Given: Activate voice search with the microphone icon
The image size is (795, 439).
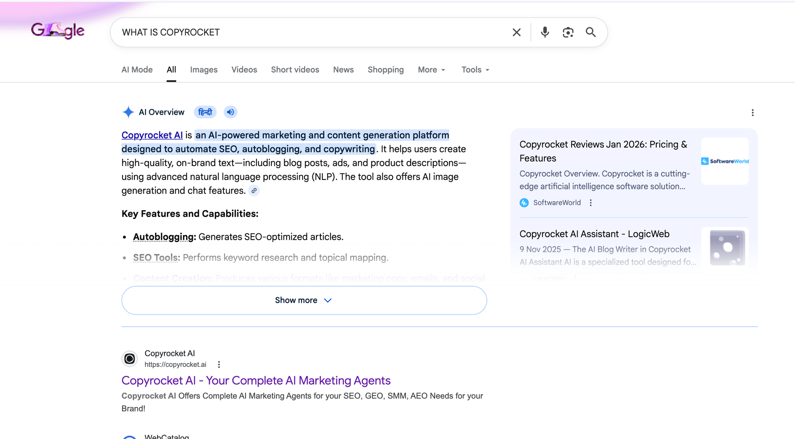Looking at the screenshot, I should pyautogui.click(x=545, y=32).
